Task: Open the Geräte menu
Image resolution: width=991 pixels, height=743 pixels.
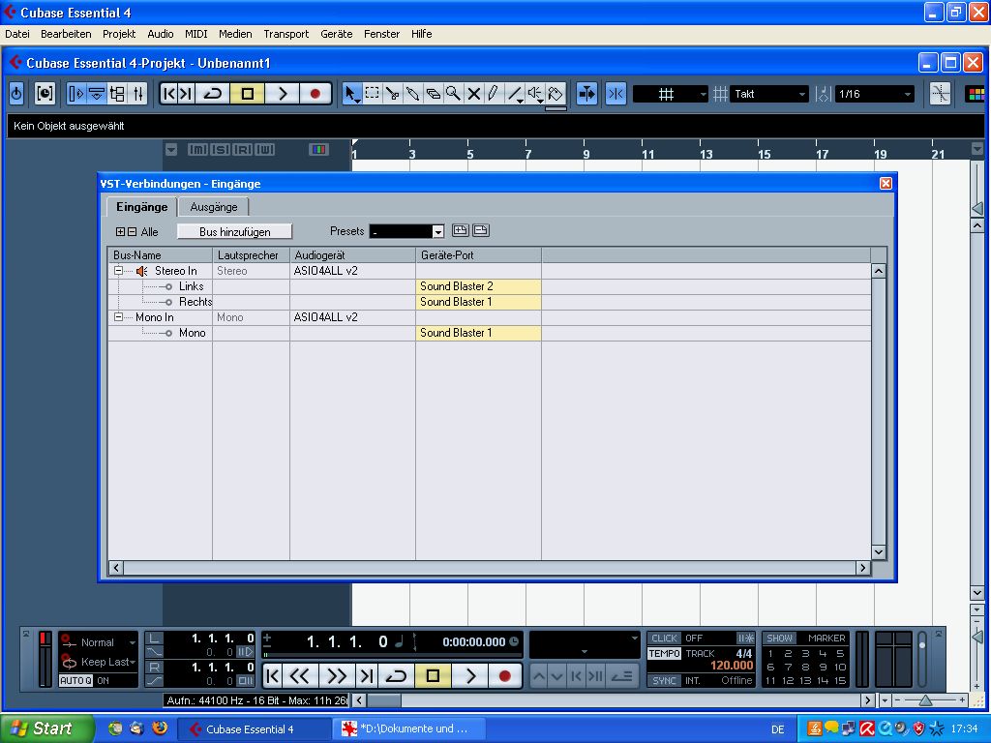Action: pyautogui.click(x=336, y=34)
